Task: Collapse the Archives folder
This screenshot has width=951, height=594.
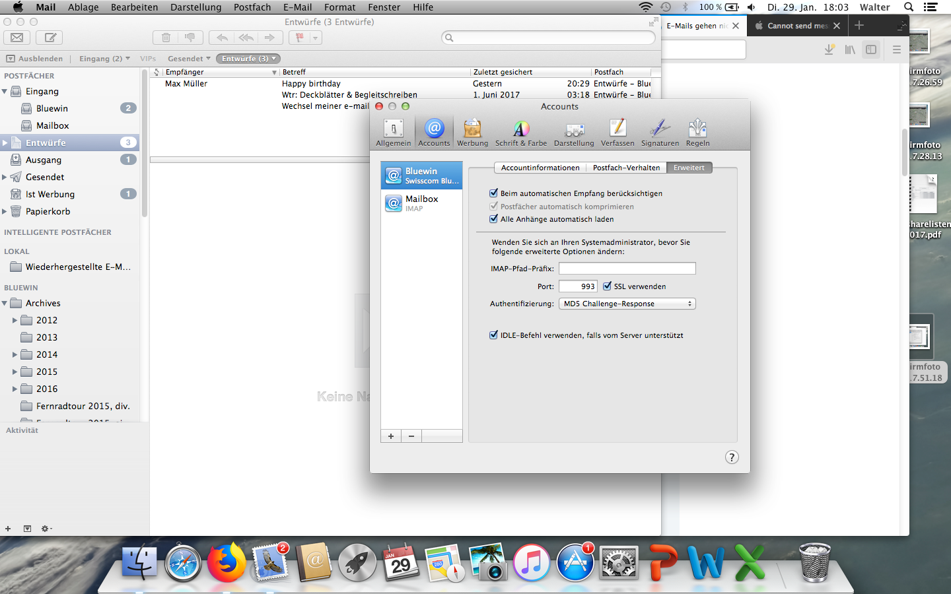Action: click(x=5, y=303)
